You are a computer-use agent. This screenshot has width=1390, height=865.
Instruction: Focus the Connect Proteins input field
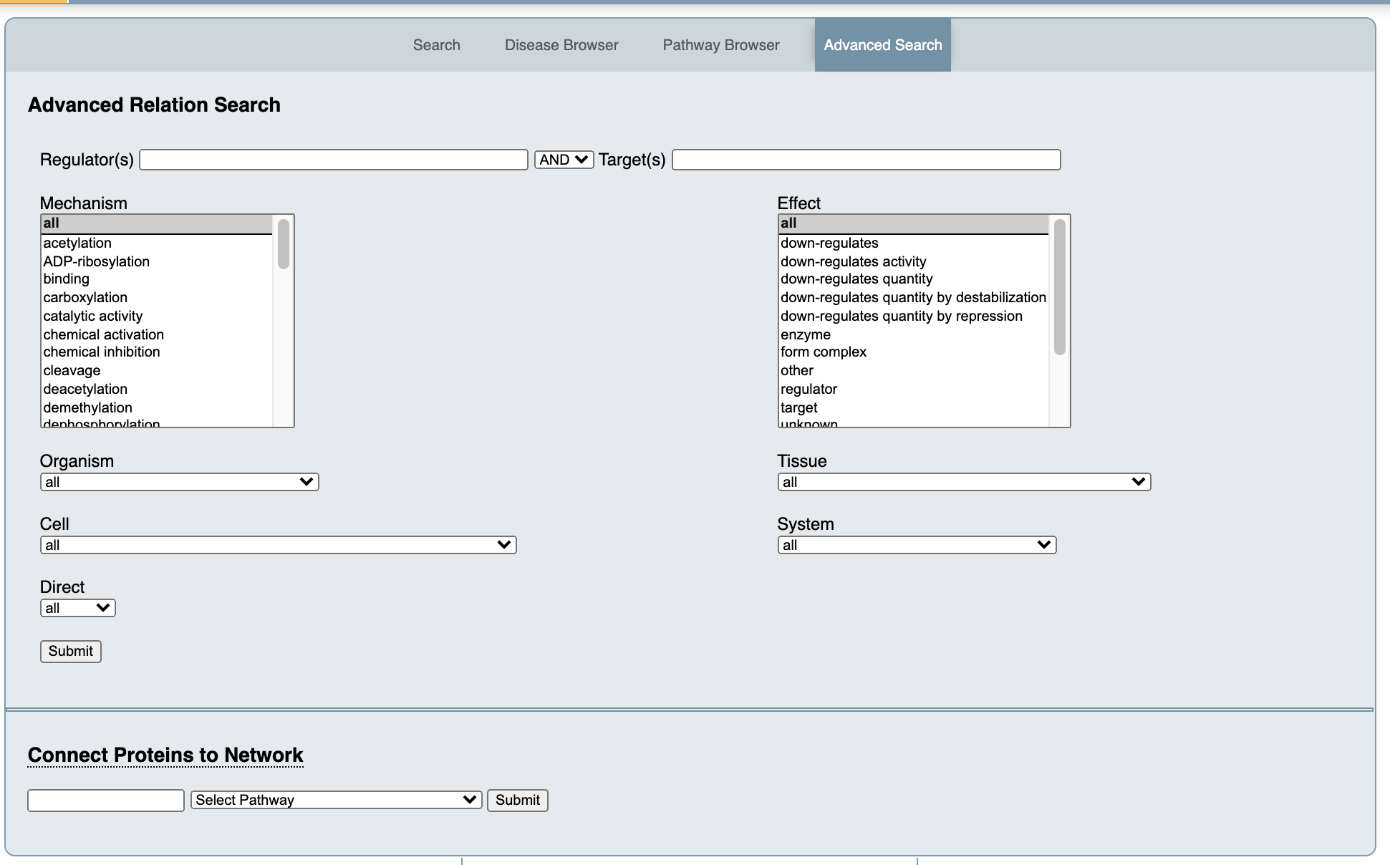coord(106,801)
